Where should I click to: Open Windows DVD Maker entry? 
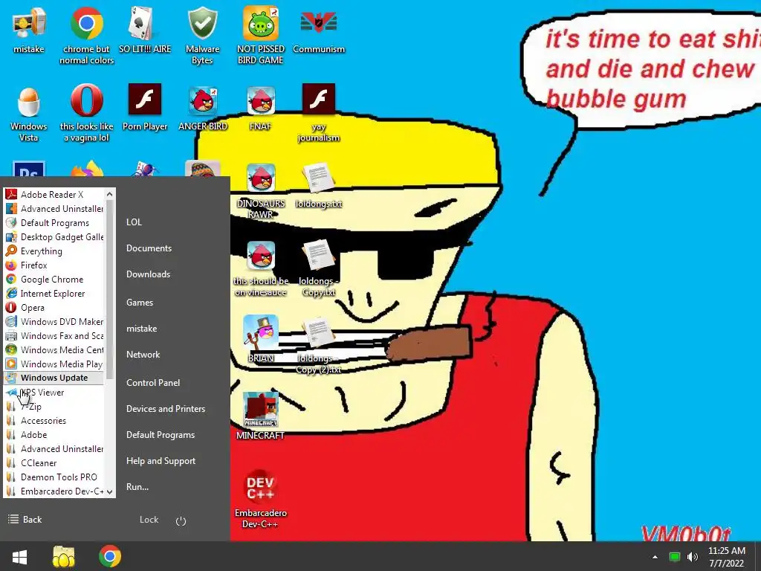(54, 321)
